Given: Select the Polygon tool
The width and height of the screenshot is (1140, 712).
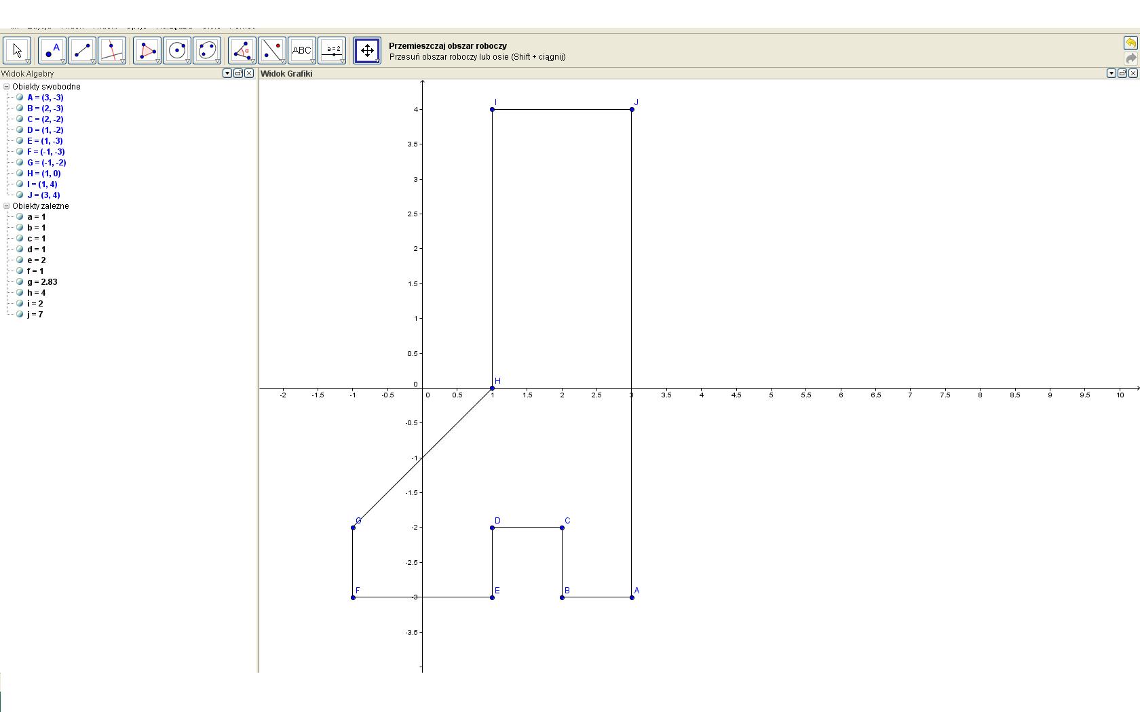Looking at the screenshot, I should (x=147, y=51).
